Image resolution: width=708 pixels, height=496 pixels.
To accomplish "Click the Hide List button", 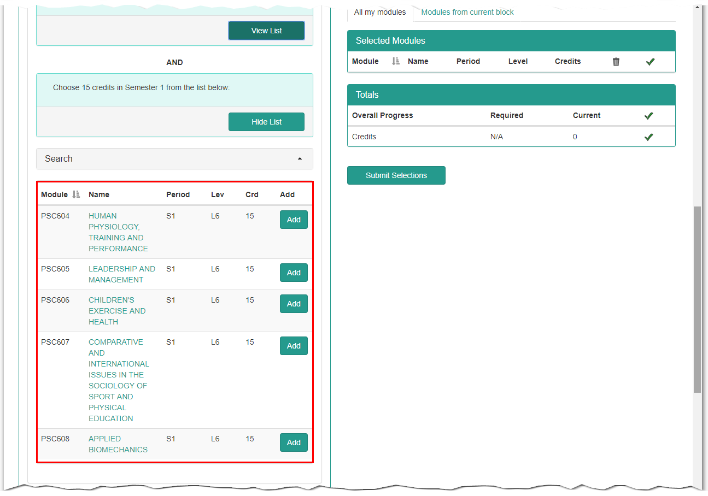I will pyautogui.click(x=266, y=121).
